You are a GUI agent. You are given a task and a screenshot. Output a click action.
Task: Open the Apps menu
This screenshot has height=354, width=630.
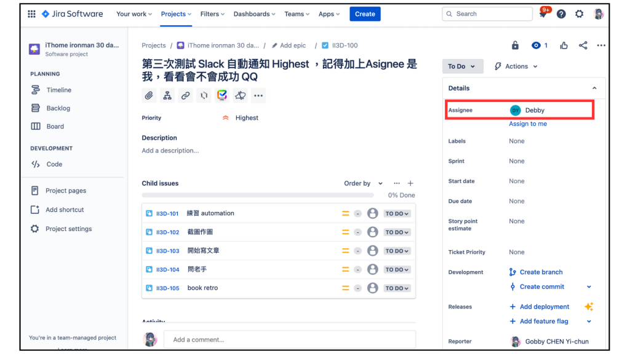(x=329, y=14)
